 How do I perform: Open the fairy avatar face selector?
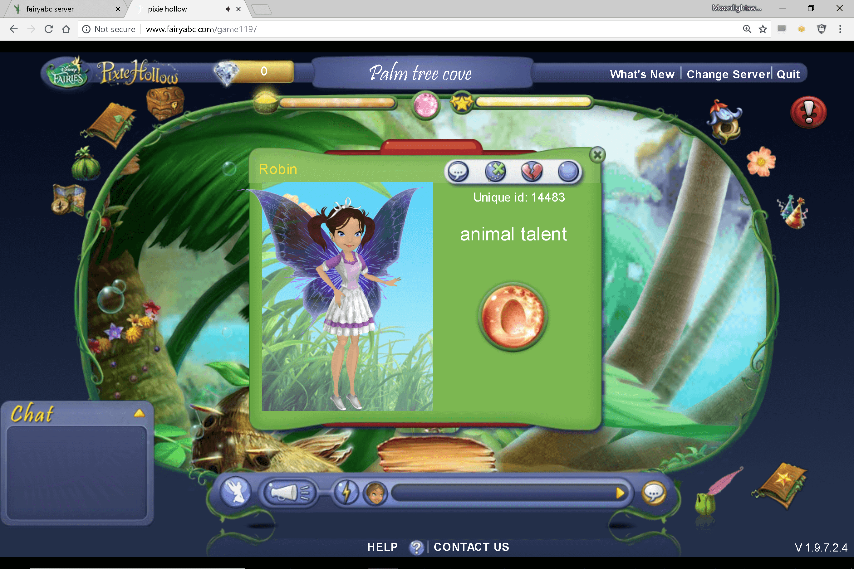pyautogui.click(x=375, y=493)
